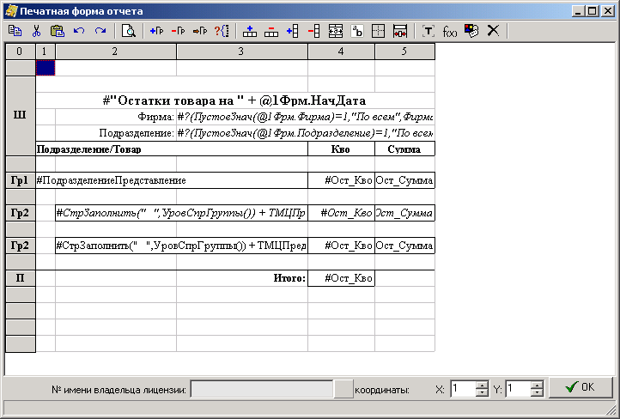This screenshot has height=419, width=620.
Task: Click the title cell 'Остатки товара на'
Action: (235, 100)
